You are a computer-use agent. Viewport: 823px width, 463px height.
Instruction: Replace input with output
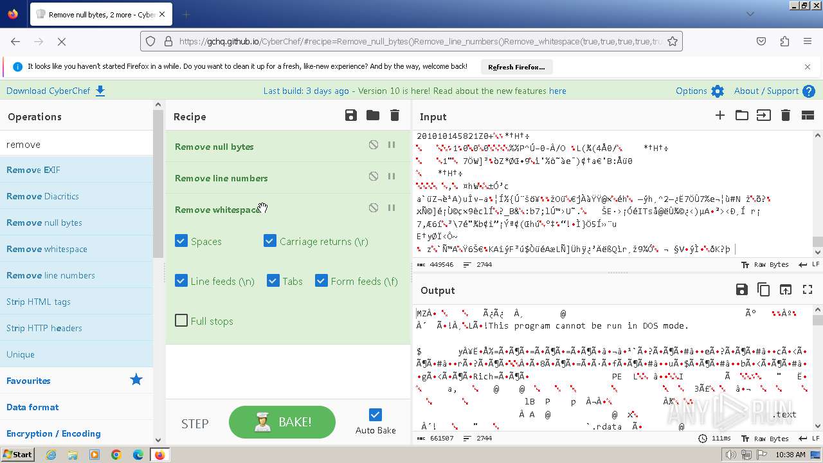(x=786, y=289)
